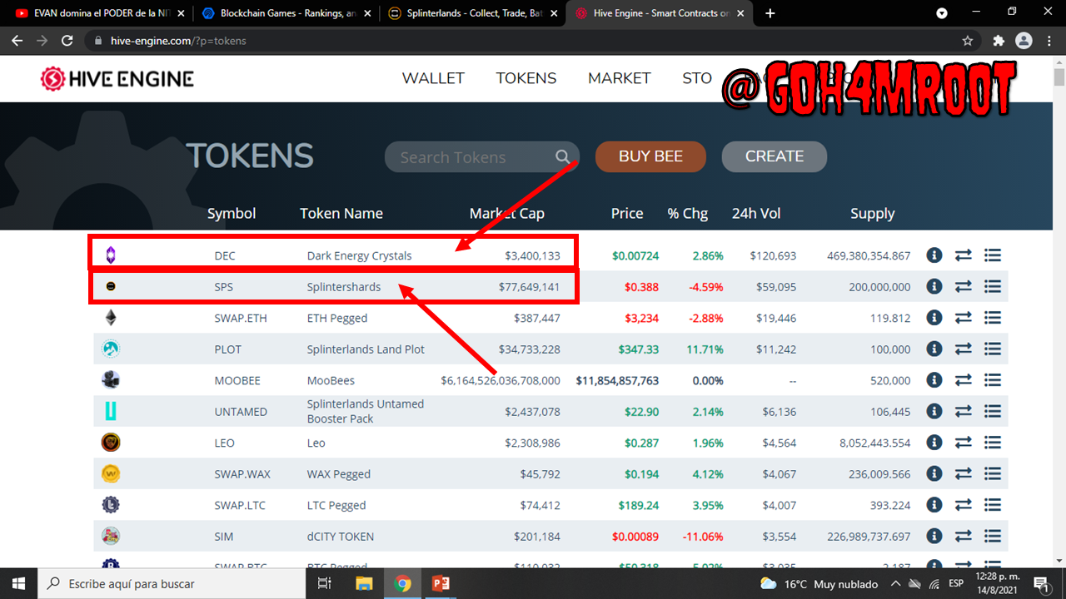Sort tokens by Market Cap column
The image size is (1066, 599).
point(507,214)
